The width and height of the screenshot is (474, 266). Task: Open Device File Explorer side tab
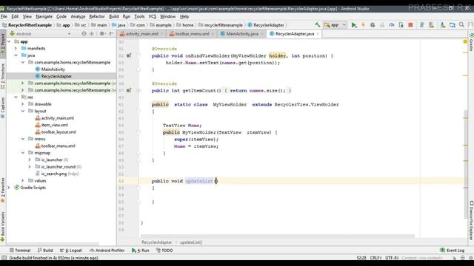pos(471,220)
